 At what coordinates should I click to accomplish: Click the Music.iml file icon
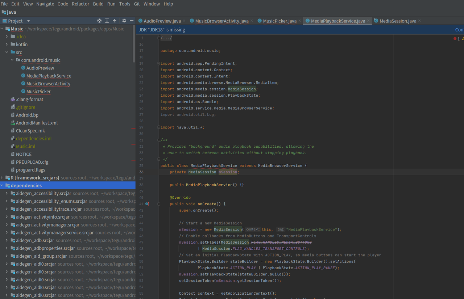(13, 147)
